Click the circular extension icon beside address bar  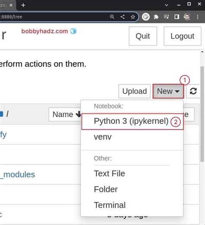click(146, 17)
